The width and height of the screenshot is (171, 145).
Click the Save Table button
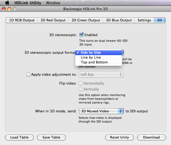51,137
